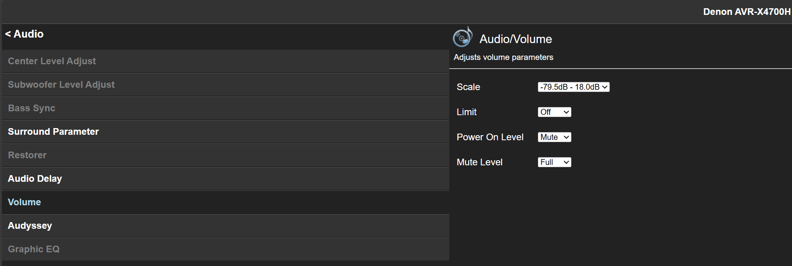This screenshot has width=792, height=266.
Task: Select the Center Level Adjust menu item
Action: click(52, 61)
